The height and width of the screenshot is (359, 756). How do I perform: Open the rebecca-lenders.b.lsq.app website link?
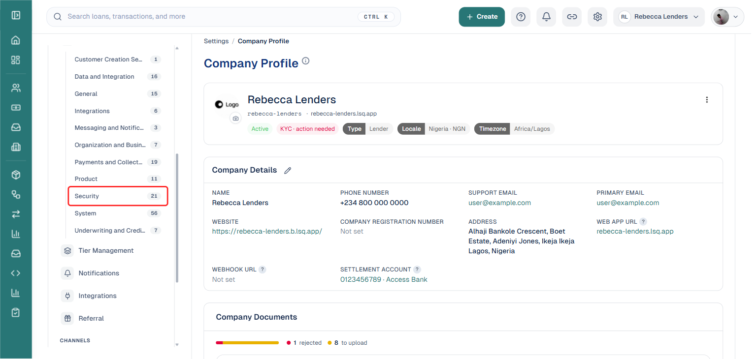tap(267, 231)
